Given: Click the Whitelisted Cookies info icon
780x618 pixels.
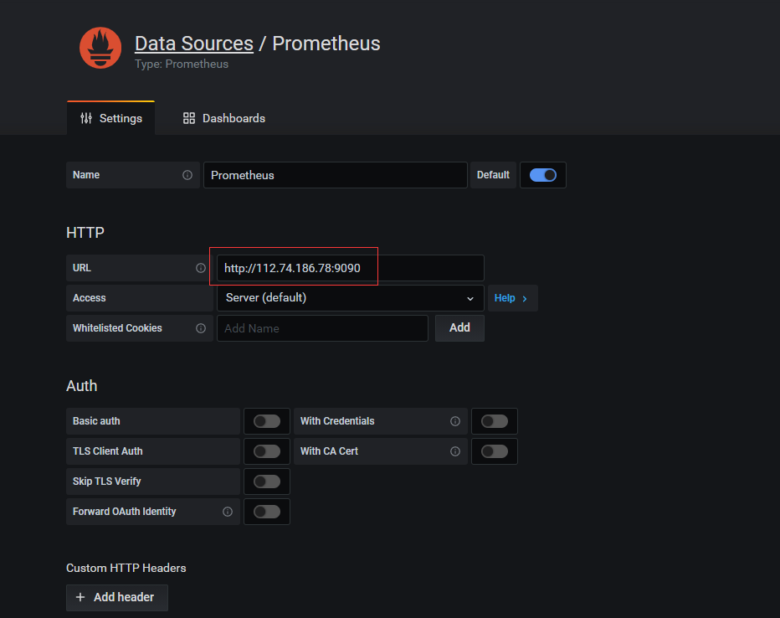Looking at the screenshot, I should (x=201, y=328).
